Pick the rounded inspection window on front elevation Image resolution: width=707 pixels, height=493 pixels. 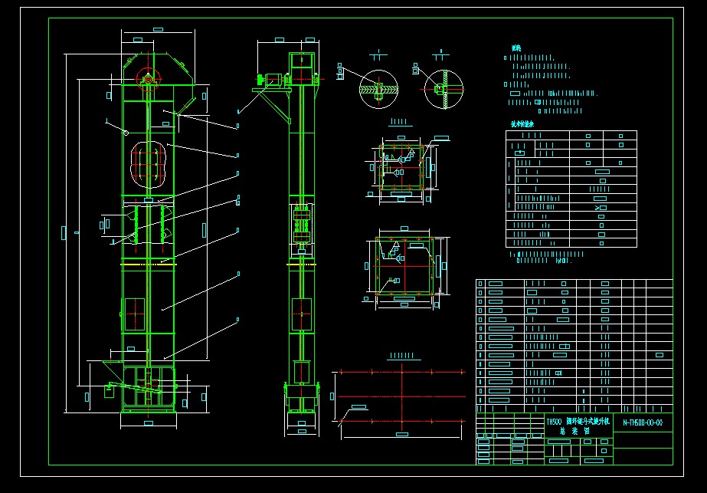(x=149, y=164)
